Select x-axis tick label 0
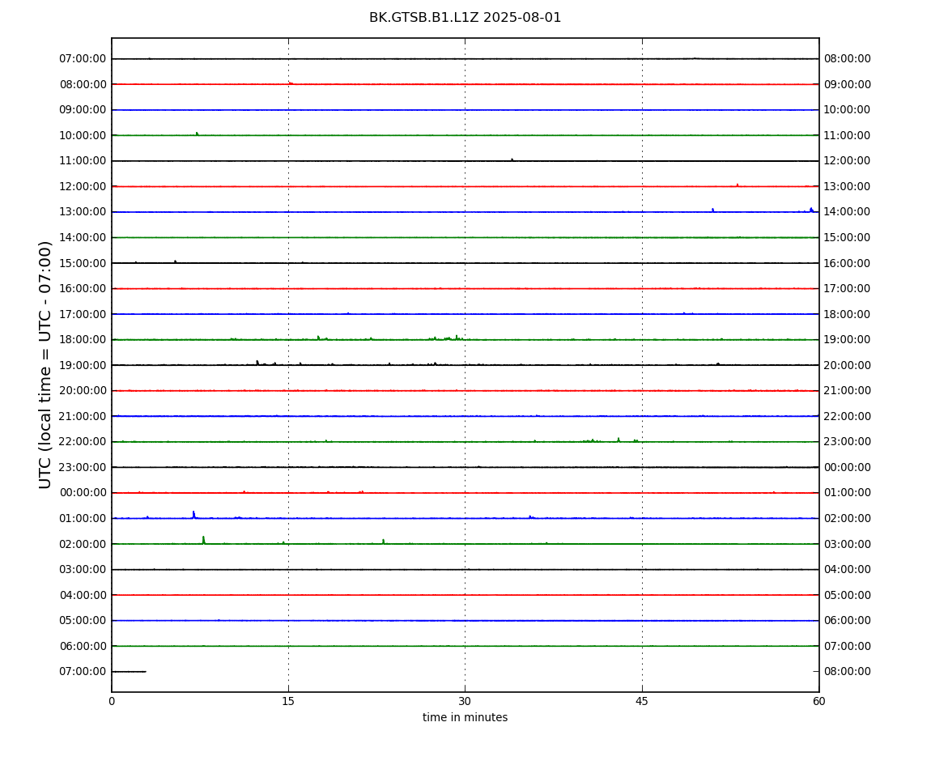 112,701
